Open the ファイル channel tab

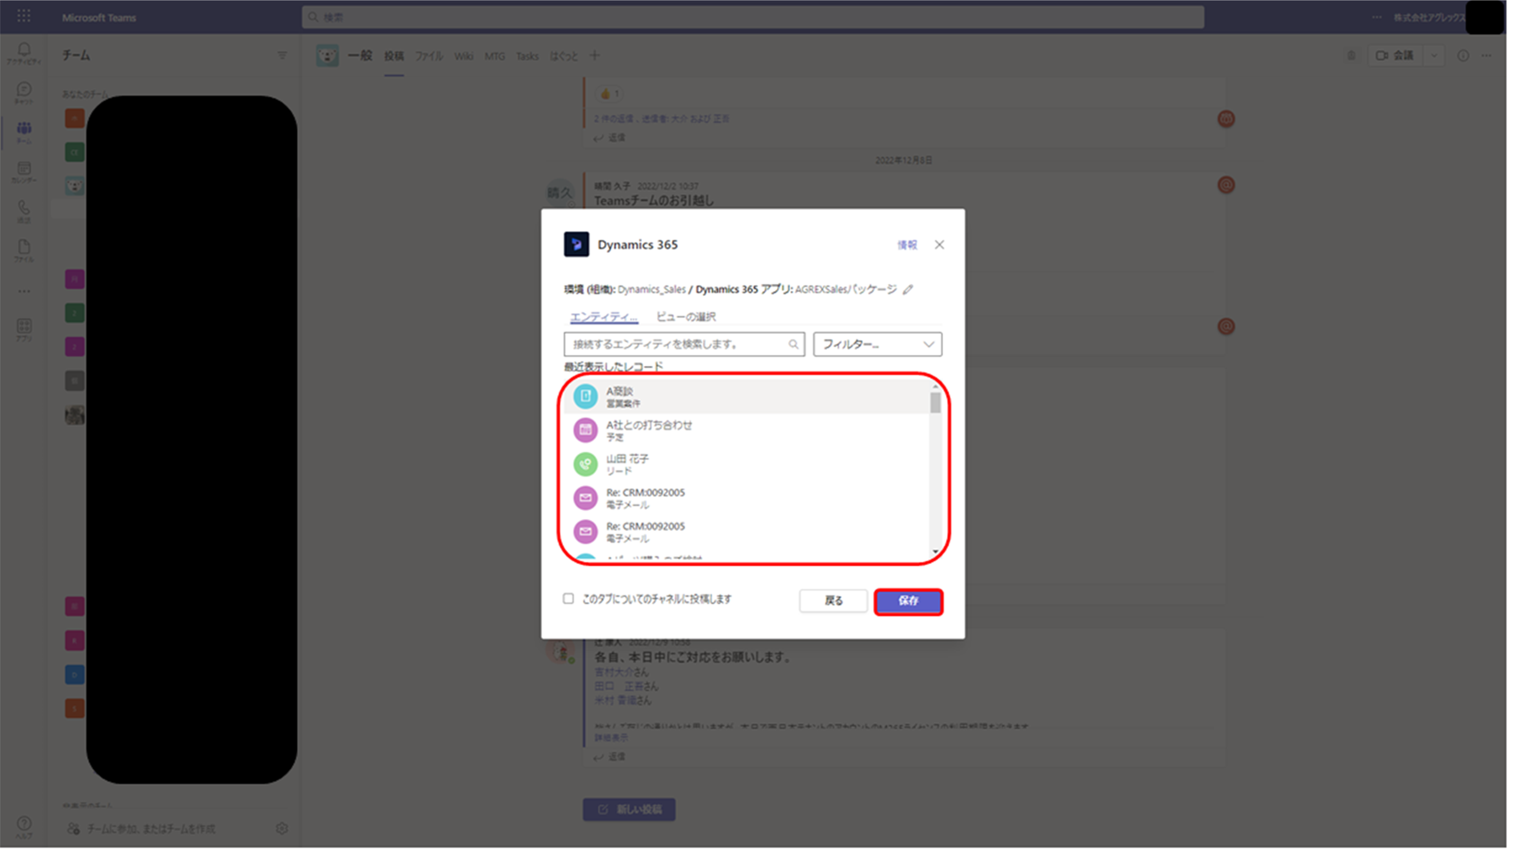tap(429, 56)
